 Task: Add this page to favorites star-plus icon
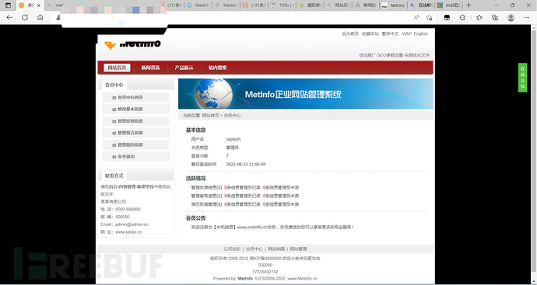[x=429, y=17]
